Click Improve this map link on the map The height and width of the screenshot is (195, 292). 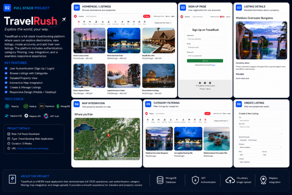pyautogui.click(x=130, y=159)
